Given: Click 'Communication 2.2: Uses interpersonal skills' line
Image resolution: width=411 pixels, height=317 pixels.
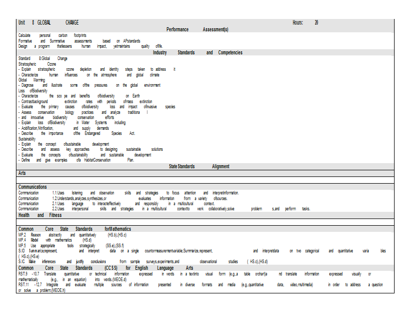Looking at the screenshot, I should point(164,209).
